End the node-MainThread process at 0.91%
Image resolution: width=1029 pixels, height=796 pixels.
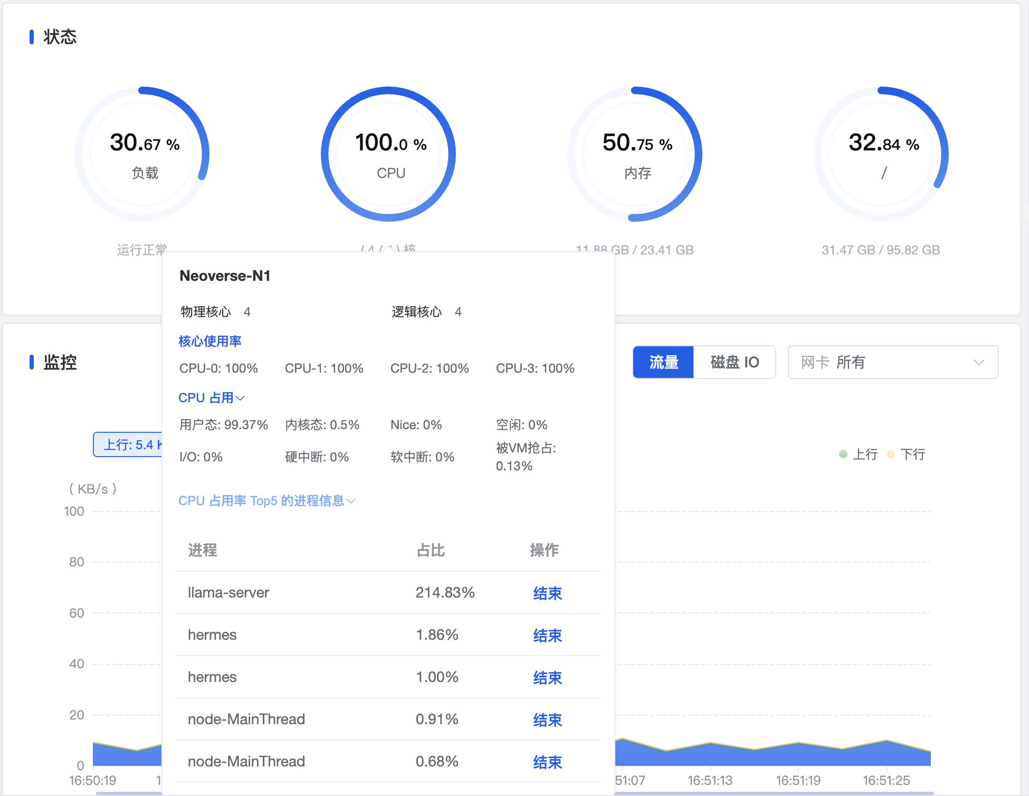point(547,720)
